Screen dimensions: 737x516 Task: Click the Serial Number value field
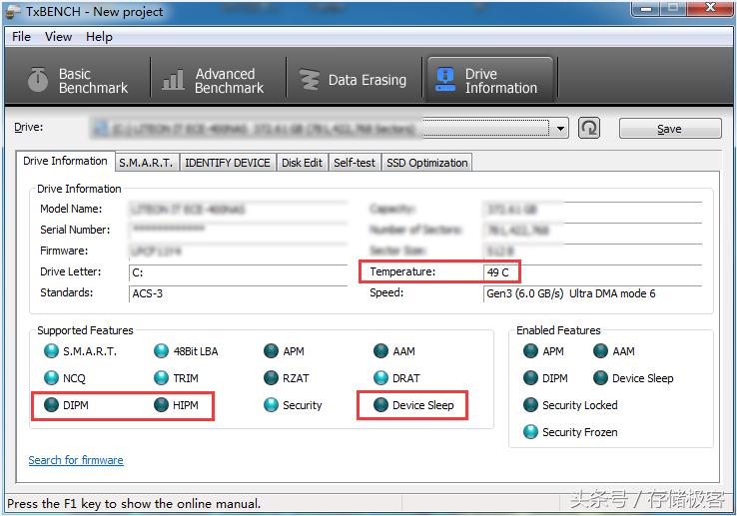point(238,231)
